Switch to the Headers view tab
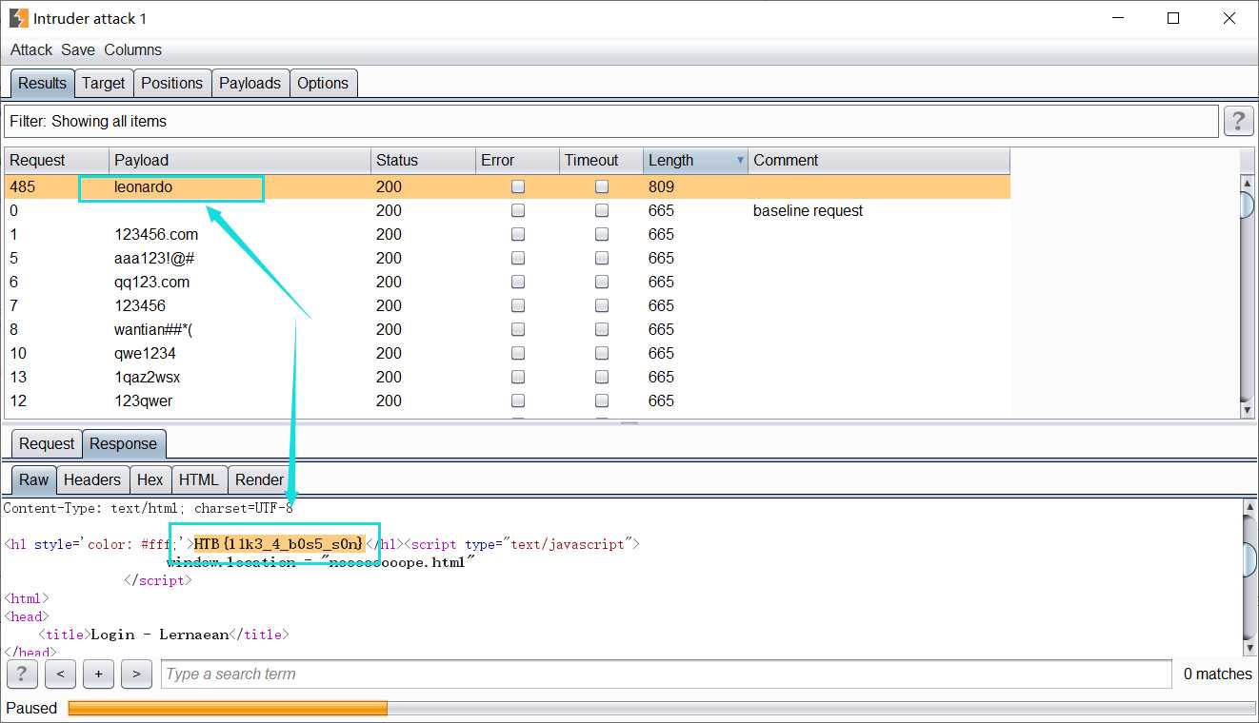 point(91,479)
